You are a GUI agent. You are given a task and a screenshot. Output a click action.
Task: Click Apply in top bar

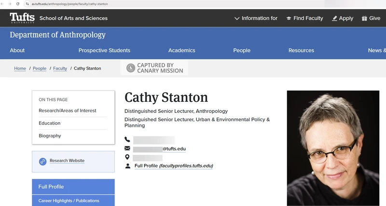(346, 18)
